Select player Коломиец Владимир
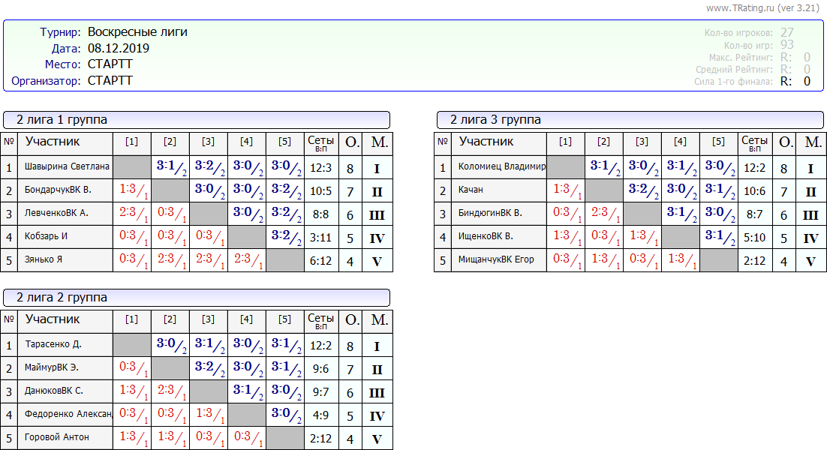The height and width of the screenshot is (450, 827). (501, 167)
